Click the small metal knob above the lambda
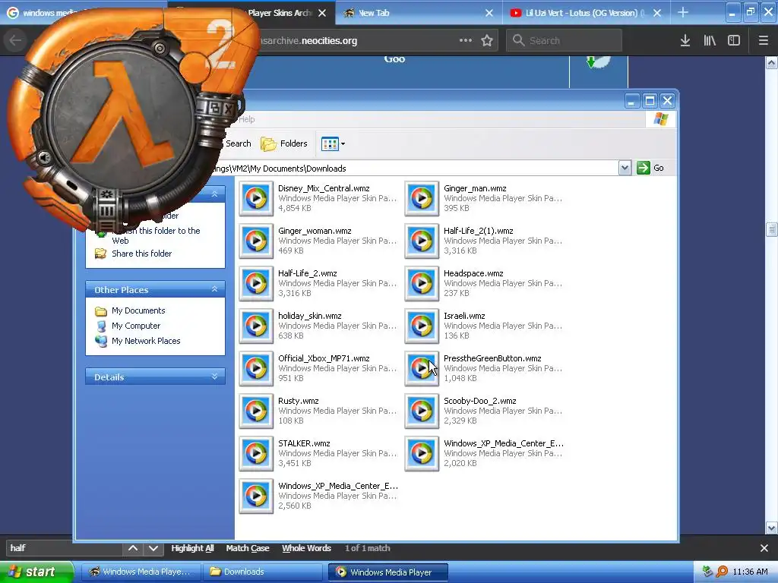The height and width of the screenshot is (583, 778). coord(160,48)
